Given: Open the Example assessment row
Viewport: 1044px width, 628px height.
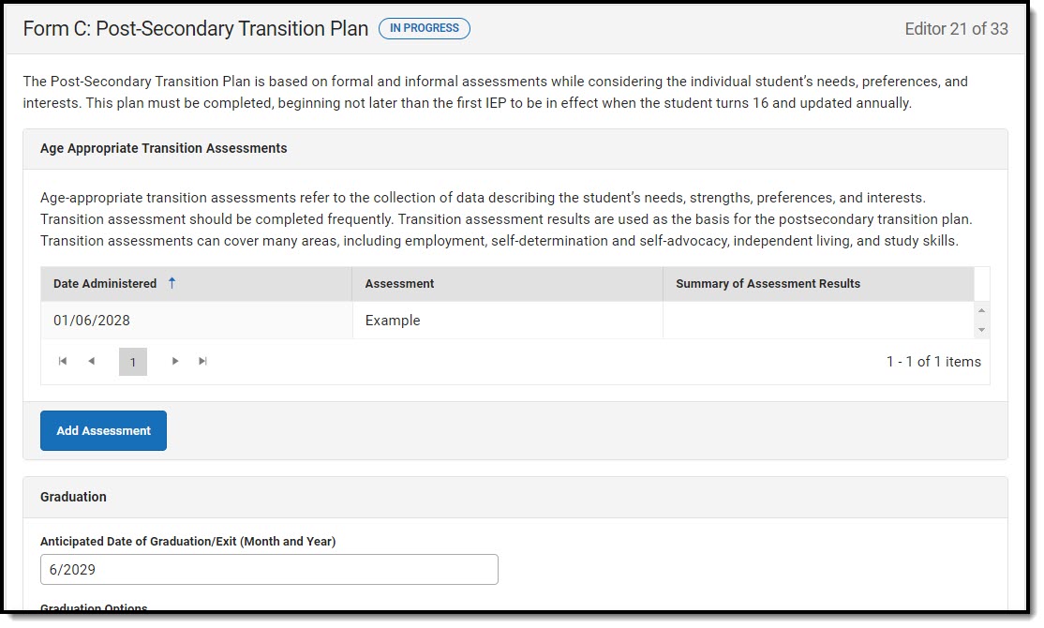Looking at the screenshot, I should pos(393,321).
